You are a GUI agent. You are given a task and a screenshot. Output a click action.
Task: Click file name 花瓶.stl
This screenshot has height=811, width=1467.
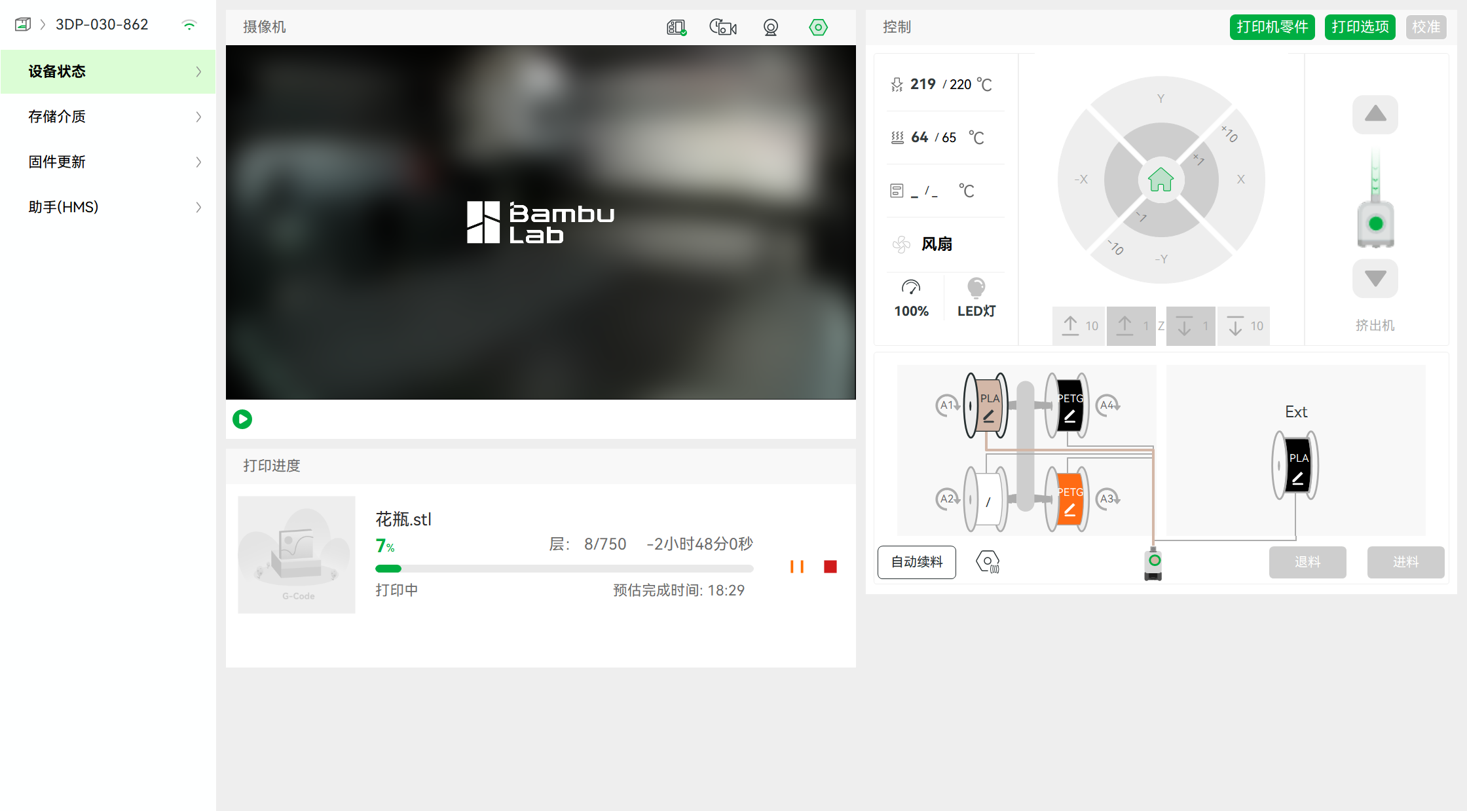pyautogui.click(x=403, y=519)
